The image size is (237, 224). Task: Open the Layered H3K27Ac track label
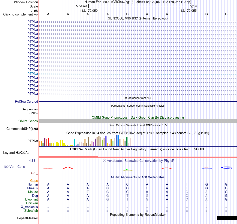(x=16, y=153)
